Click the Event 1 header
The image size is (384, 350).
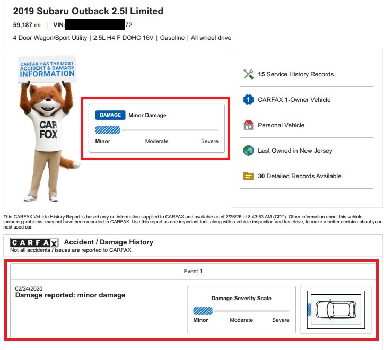pos(193,272)
